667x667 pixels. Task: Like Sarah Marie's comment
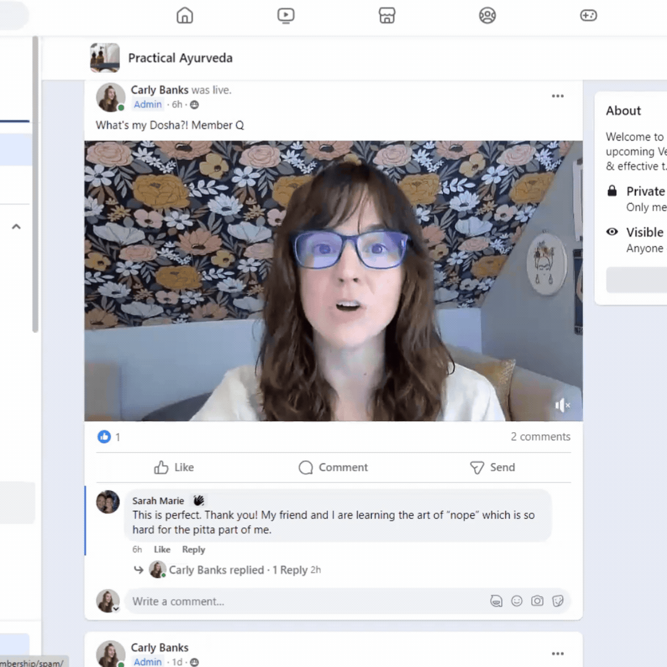pos(162,550)
